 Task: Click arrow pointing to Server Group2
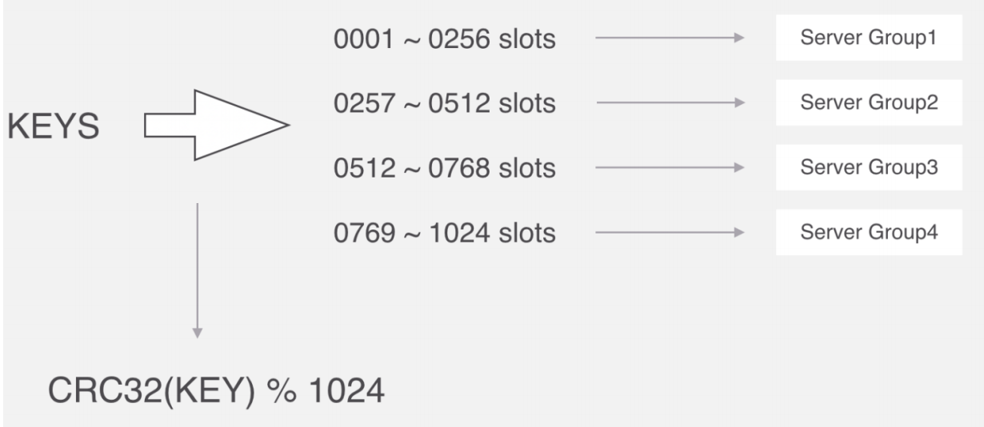point(670,102)
